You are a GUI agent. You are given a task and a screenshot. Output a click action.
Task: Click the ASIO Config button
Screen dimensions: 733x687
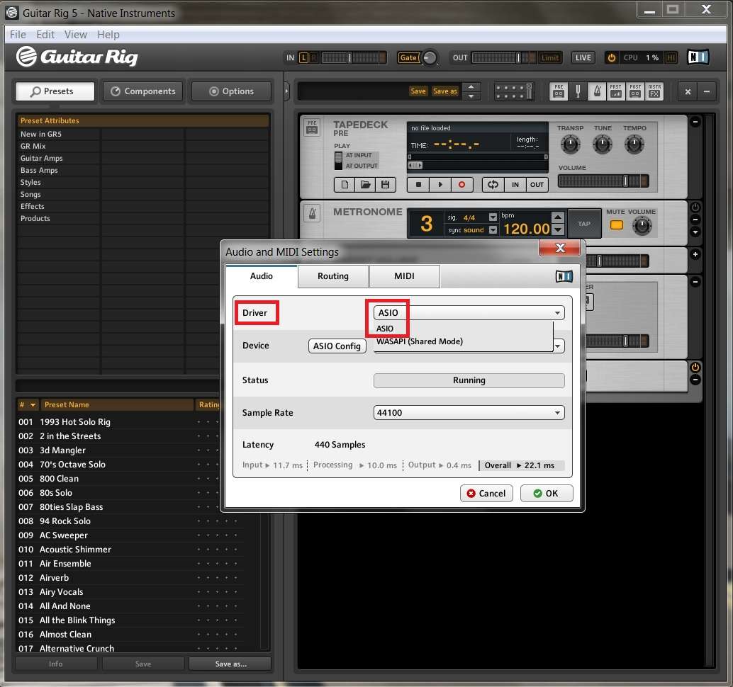pyautogui.click(x=337, y=346)
